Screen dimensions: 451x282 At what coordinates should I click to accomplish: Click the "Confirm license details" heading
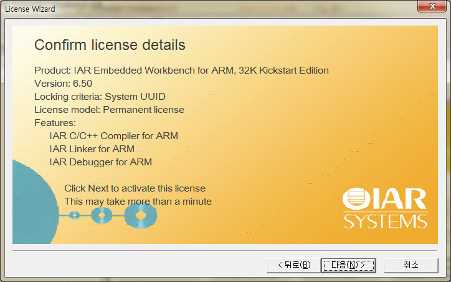click(110, 45)
